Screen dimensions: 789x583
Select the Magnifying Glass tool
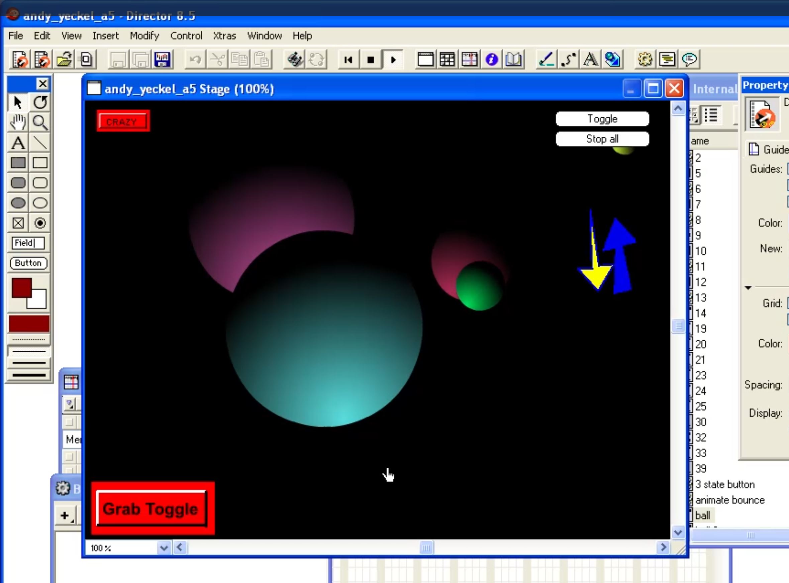[x=40, y=122]
